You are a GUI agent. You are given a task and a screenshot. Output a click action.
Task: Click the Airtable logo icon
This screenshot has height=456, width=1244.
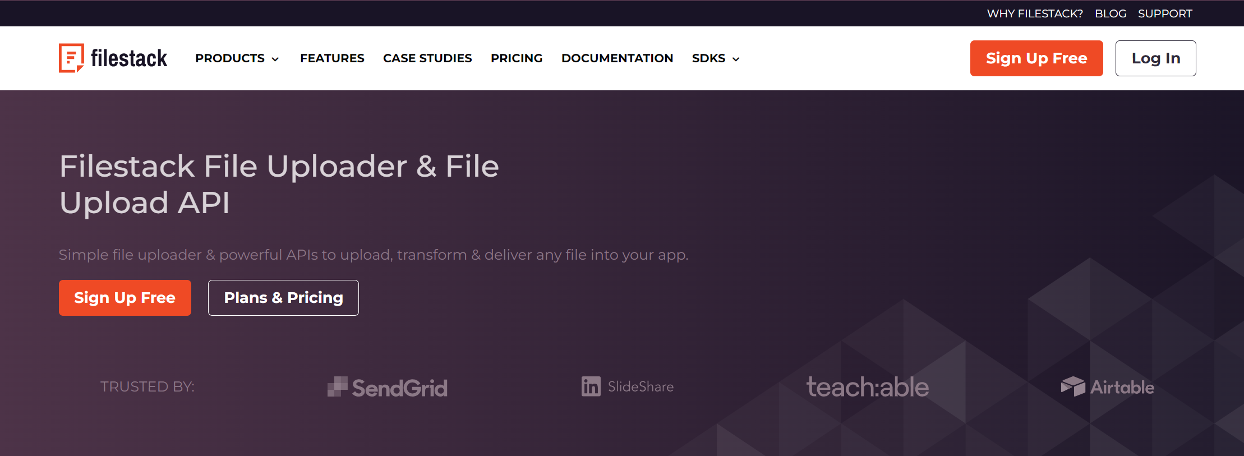click(x=1073, y=386)
